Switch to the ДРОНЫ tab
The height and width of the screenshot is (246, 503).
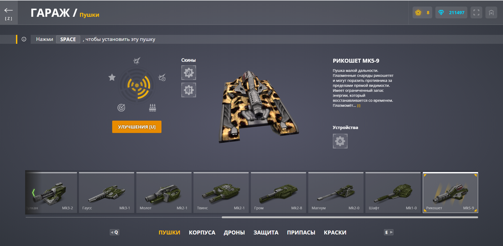click(x=234, y=232)
